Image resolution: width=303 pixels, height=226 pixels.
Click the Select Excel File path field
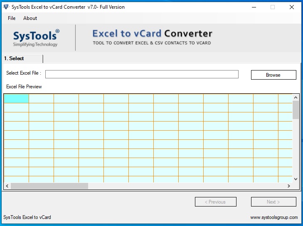[142, 74]
